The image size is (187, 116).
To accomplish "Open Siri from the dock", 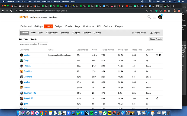I will coord(23,113).
